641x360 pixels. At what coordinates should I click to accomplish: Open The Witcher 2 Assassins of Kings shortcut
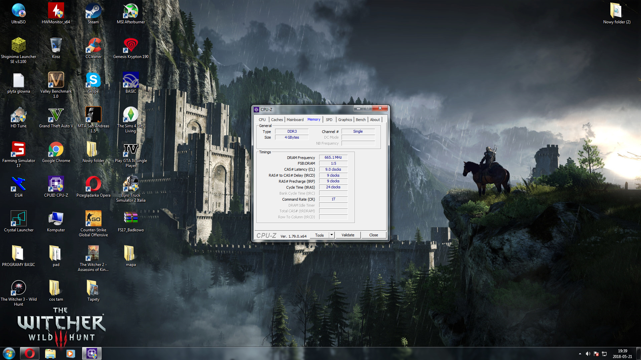click(93, 259)
